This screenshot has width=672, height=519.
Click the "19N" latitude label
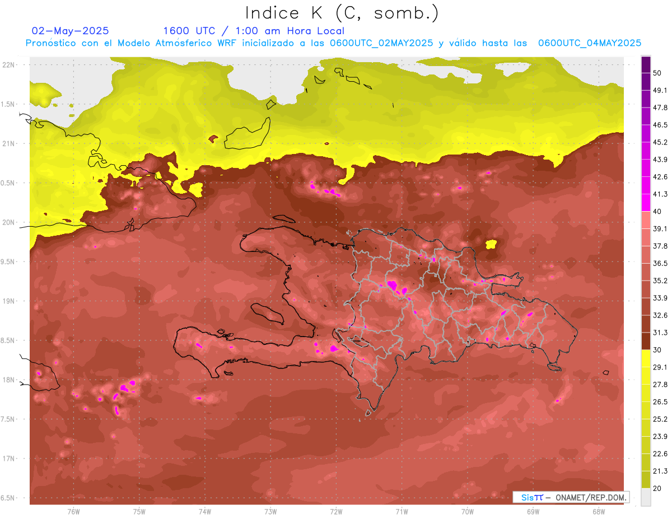(x=10, y=301)
